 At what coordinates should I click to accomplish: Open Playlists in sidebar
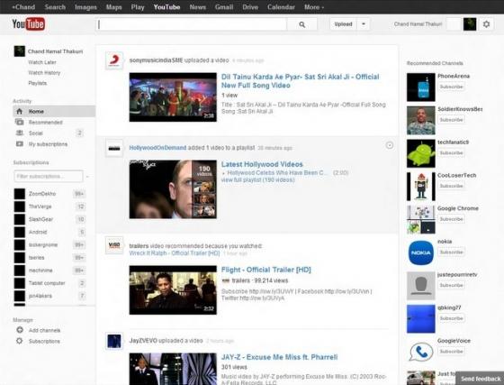click(x=38, y=83)
